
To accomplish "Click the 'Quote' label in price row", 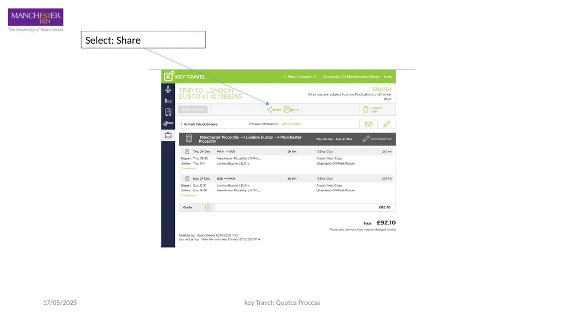I will click(188, 207).
